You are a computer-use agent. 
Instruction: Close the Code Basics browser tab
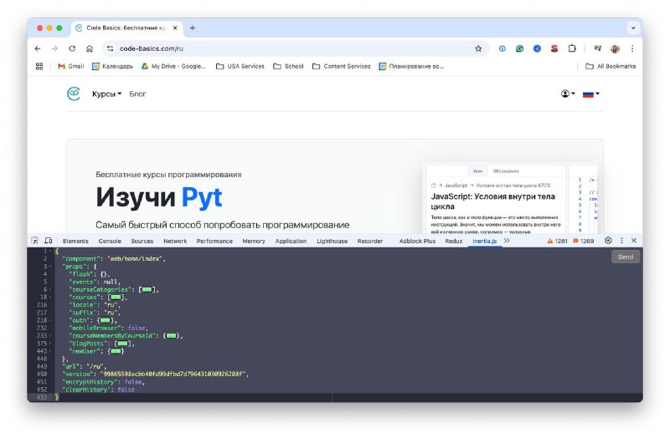[x=175, y=28]
